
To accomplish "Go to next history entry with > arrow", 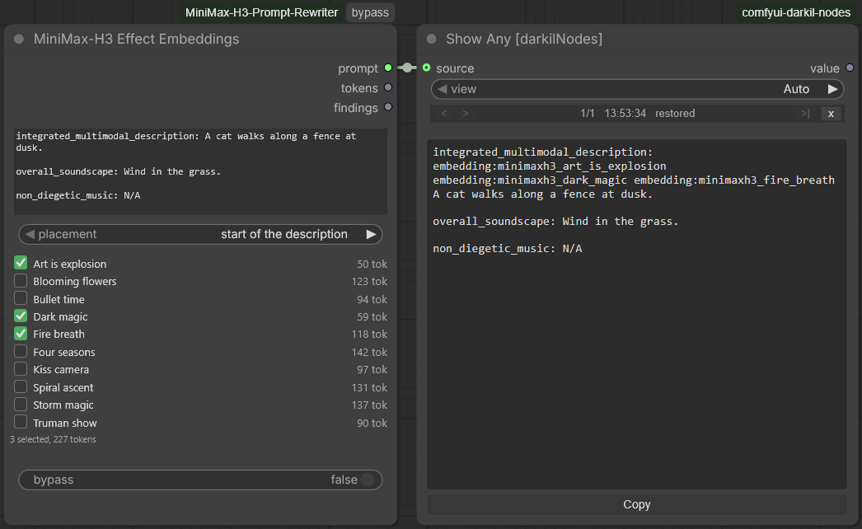I will [x=466, y=113].
